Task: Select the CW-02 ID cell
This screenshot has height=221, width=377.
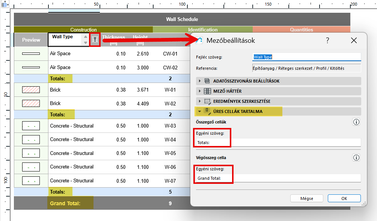Action: click(x=170, y=68)
